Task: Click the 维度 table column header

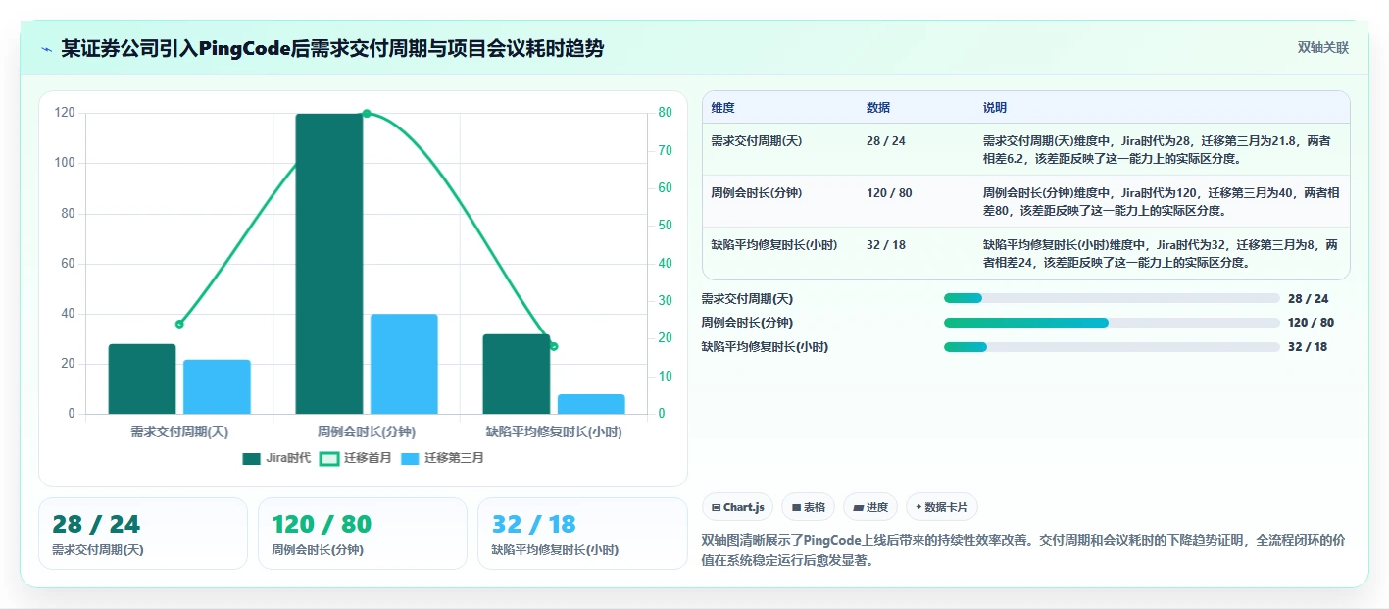Action: (723, 108)
